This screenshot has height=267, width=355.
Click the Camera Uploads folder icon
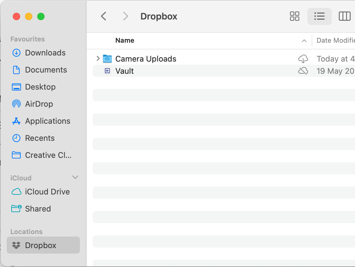107,59
